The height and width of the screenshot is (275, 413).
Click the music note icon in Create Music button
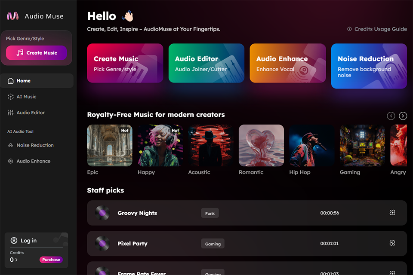[x=20, y=52]
